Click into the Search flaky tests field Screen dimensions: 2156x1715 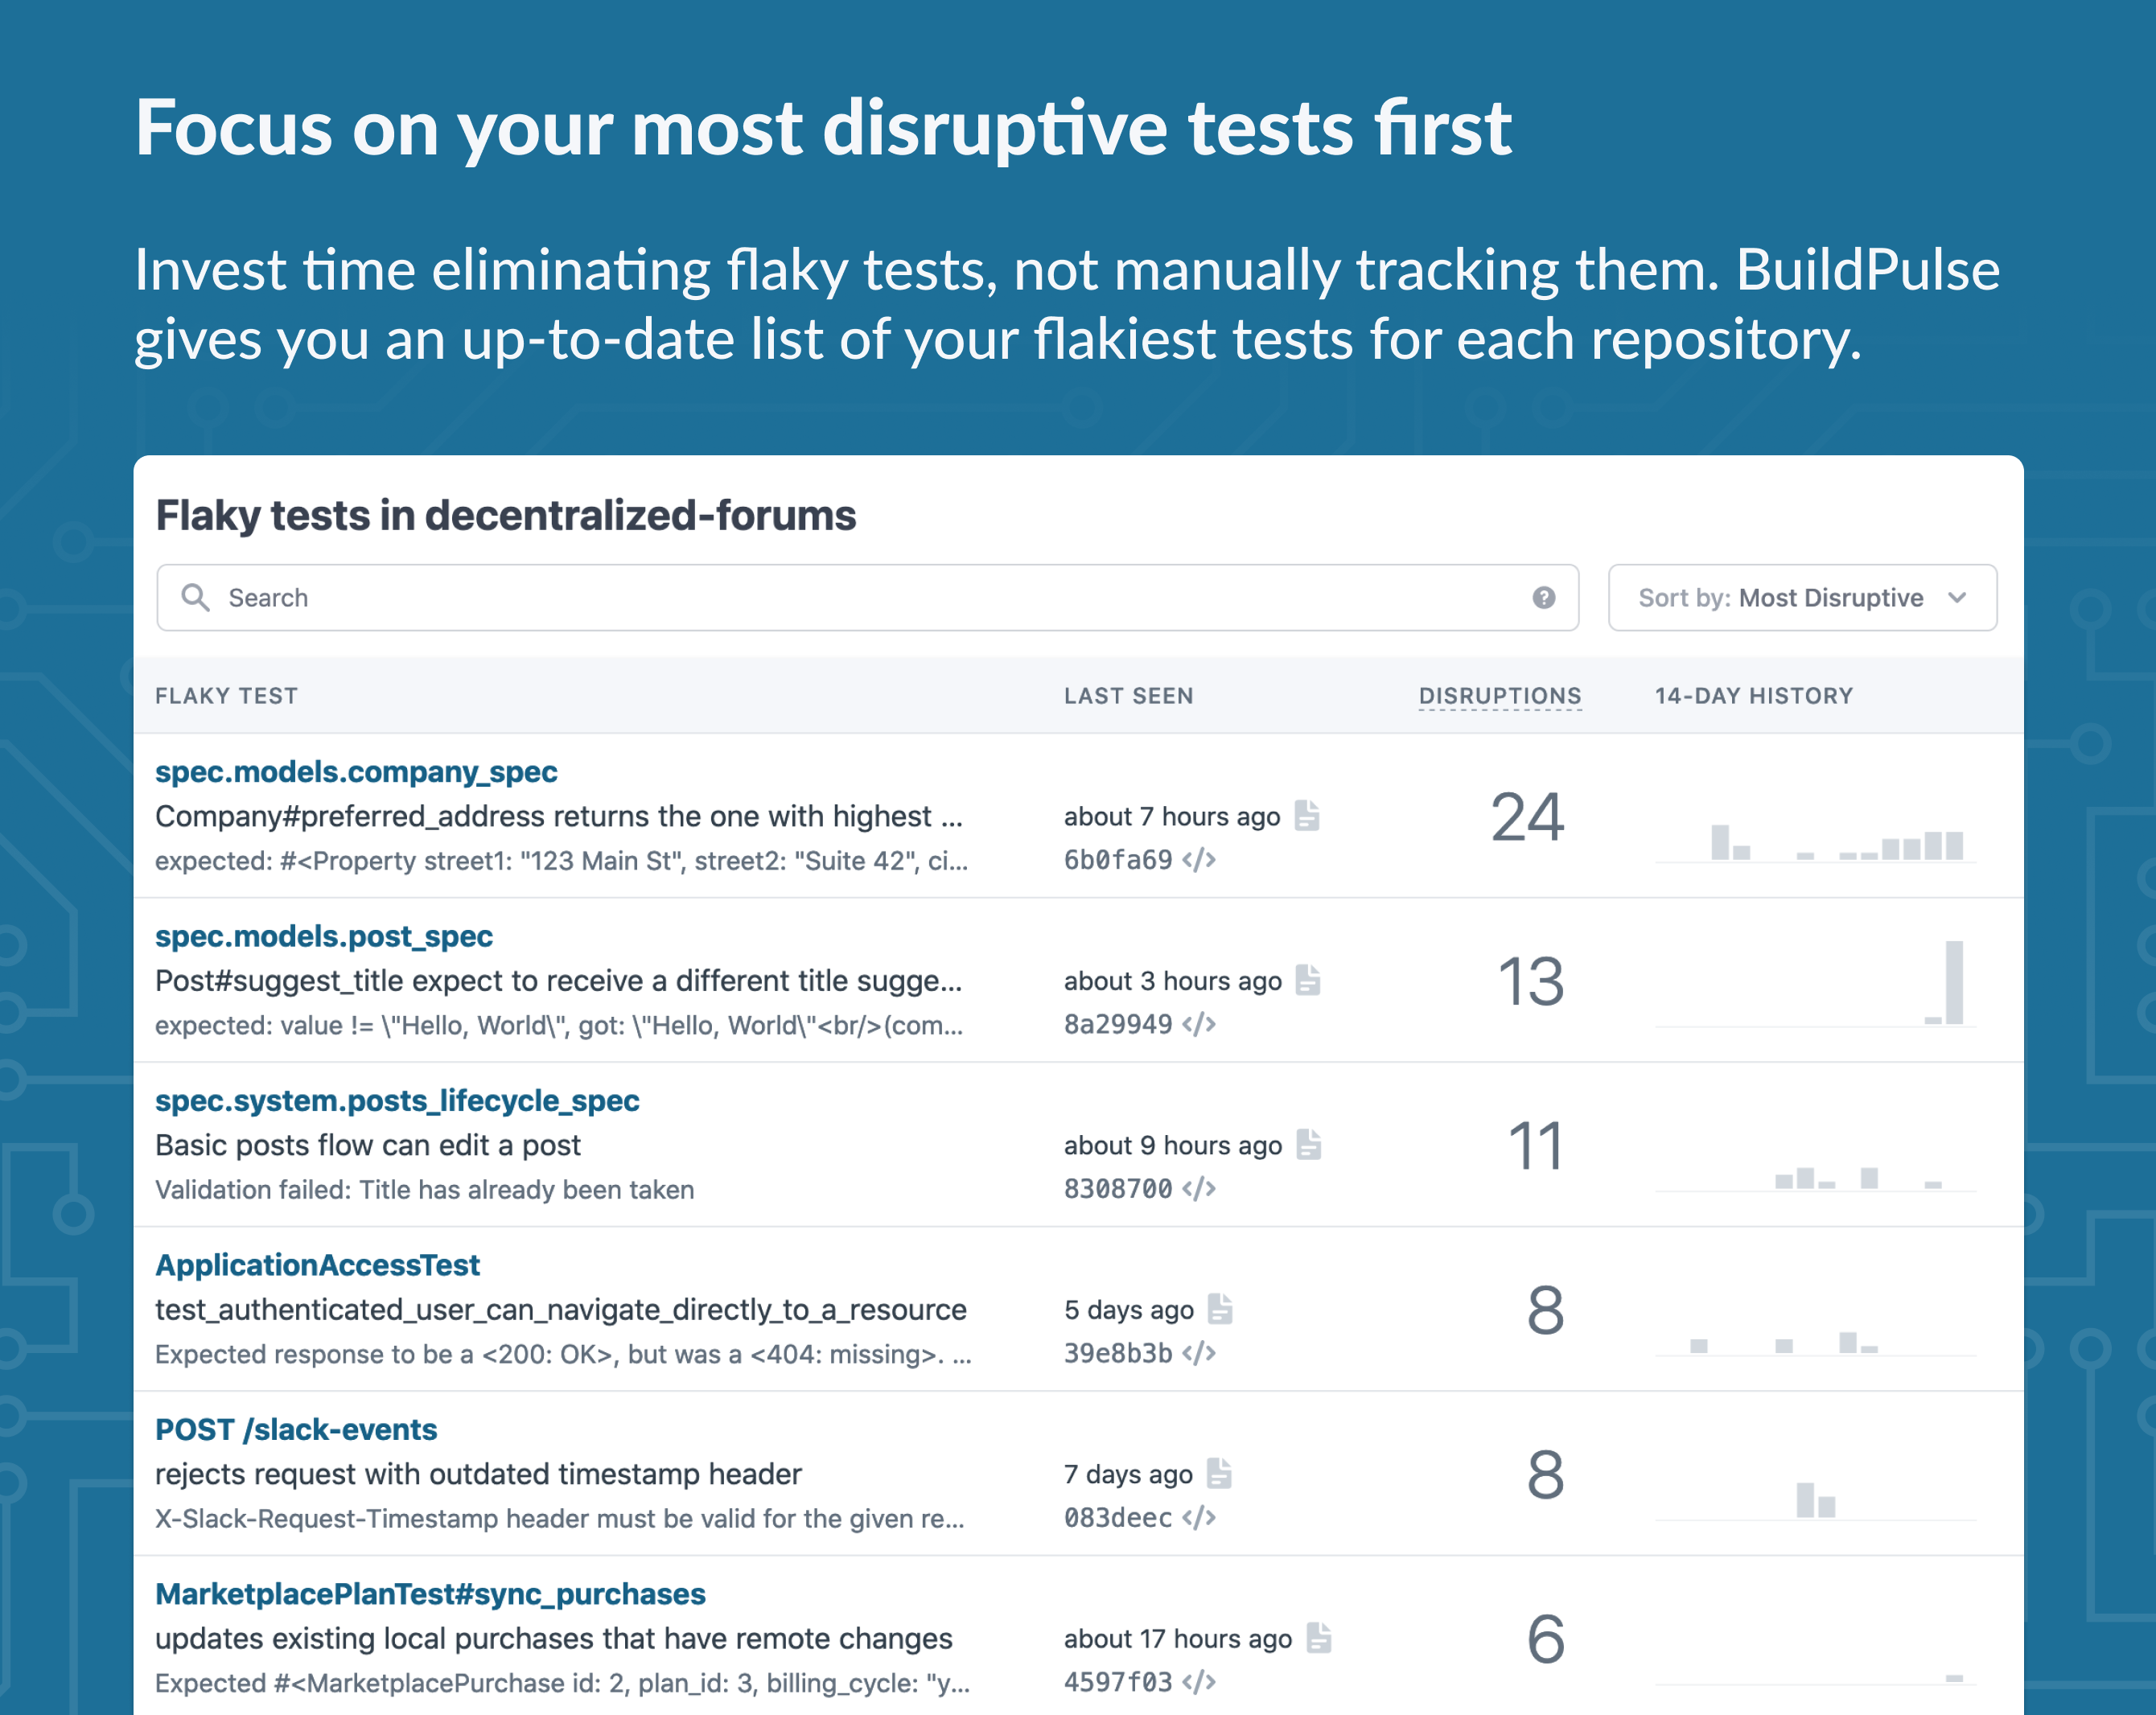(x=867, y=597)
